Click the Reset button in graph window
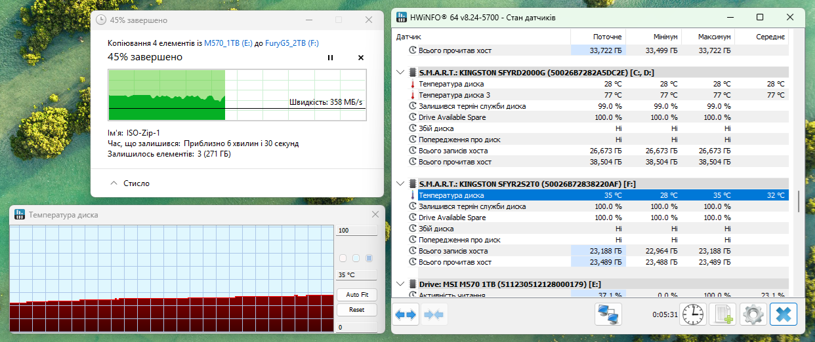 [357, 310]
